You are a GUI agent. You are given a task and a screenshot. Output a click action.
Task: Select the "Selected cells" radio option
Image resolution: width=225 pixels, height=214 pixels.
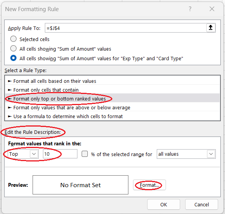coord(13,39)
